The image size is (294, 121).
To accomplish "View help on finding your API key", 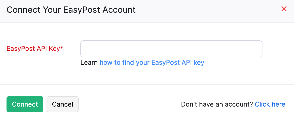I will [152, 62].
